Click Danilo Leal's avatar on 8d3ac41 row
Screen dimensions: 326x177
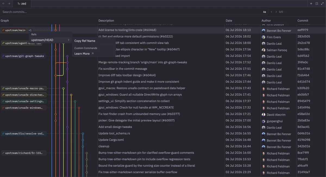pos(264,127)
